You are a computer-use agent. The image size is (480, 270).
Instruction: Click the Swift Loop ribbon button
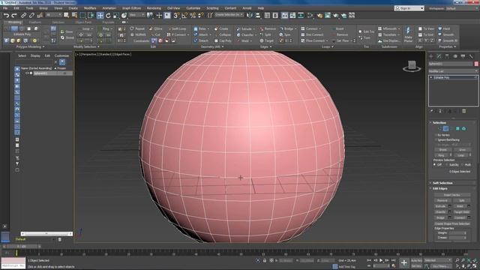click(x=177, y=28)
